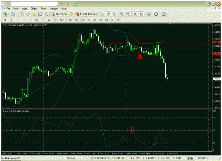Open the Indicators list icon
Image resolution: width=222 pixels, height=161 pixels.
(x=148, y=14)
